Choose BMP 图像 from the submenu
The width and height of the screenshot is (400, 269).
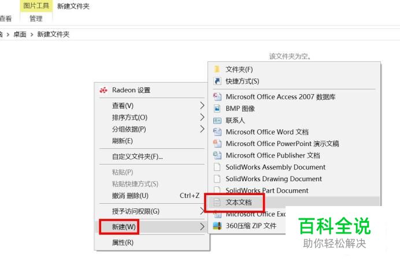click(x=294, y=109)
